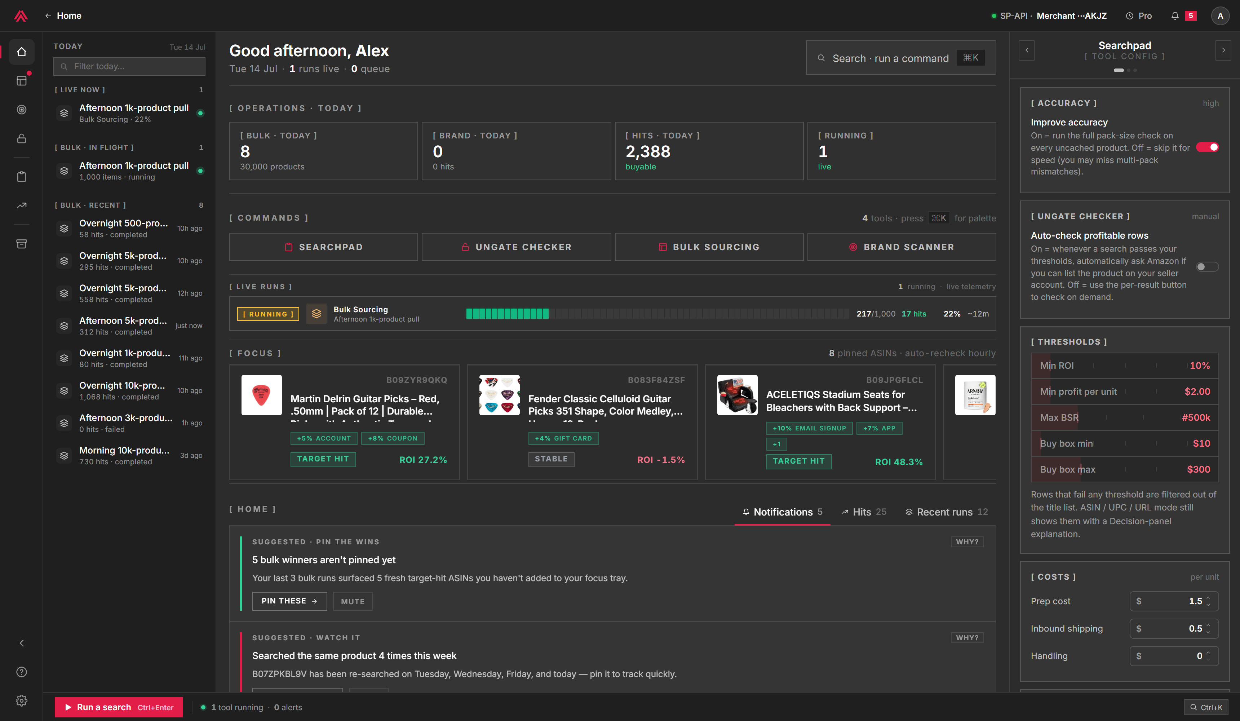Open the Afternoon 3k-produ... failed run
The image size is (1240, 721).
coord(129,423)
